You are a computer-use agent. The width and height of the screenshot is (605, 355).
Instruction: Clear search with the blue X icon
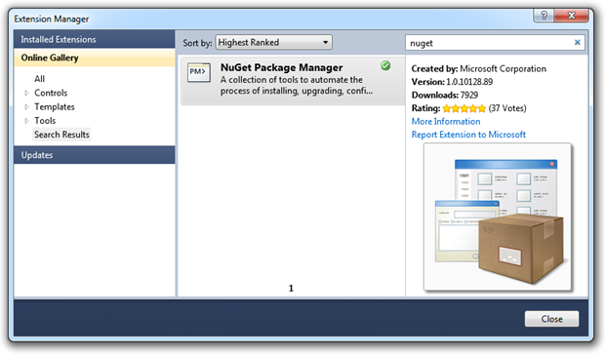[578, 42]
